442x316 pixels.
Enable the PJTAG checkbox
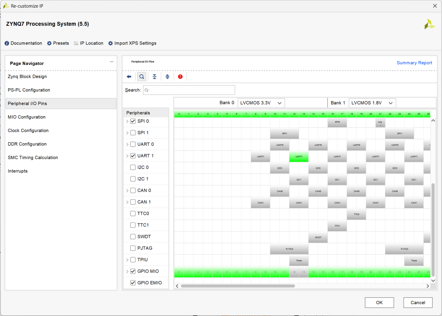coord(133,248)
